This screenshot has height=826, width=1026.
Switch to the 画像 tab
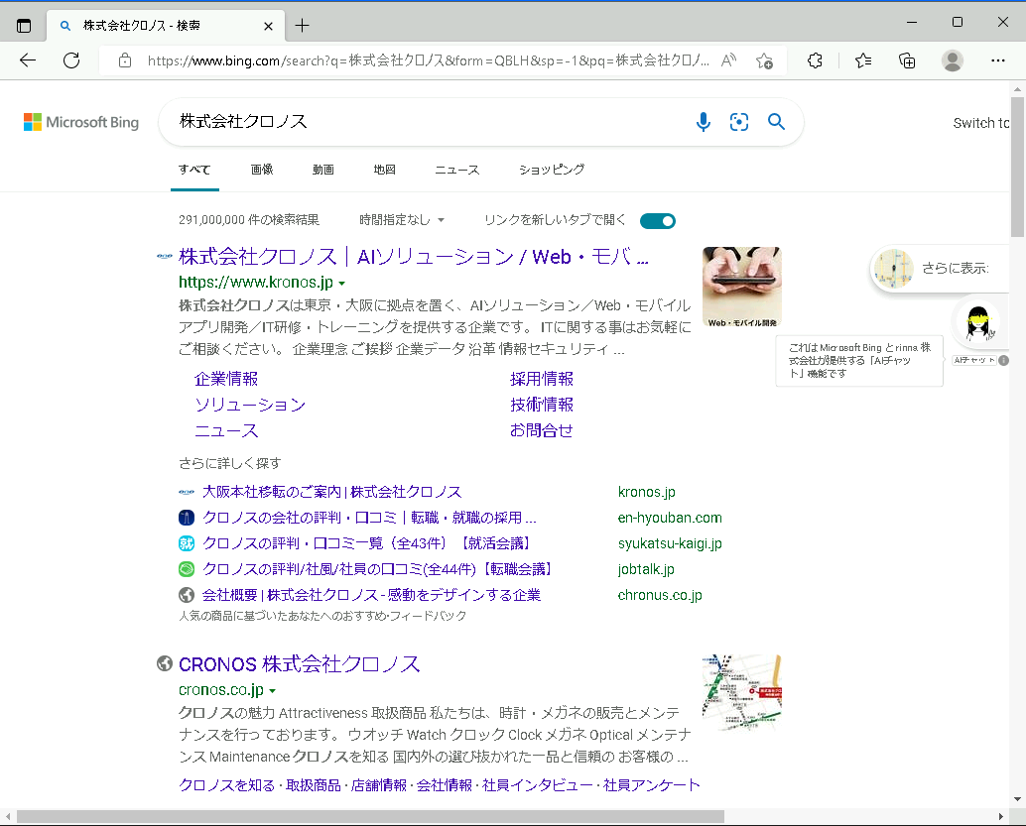[x=262, y=170]
